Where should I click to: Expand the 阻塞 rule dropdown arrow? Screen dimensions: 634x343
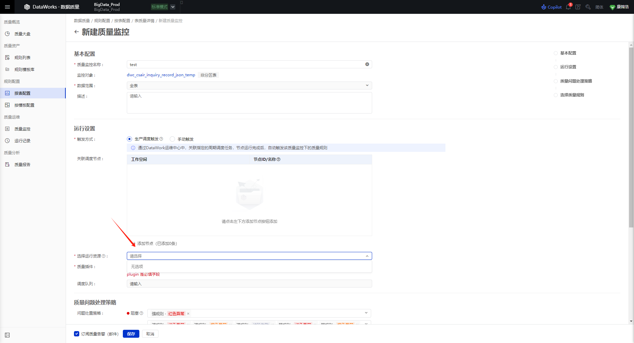(x=366, y=313)
